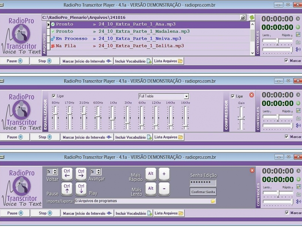Toggle the Marcar checkbox in the equalizer window

[287, 137]
